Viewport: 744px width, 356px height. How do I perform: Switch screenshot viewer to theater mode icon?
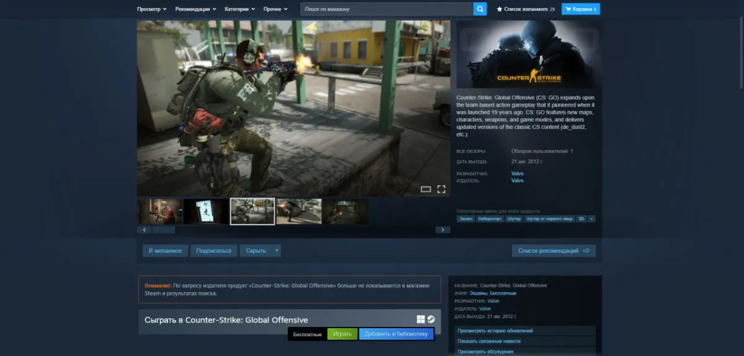point(426,189)
